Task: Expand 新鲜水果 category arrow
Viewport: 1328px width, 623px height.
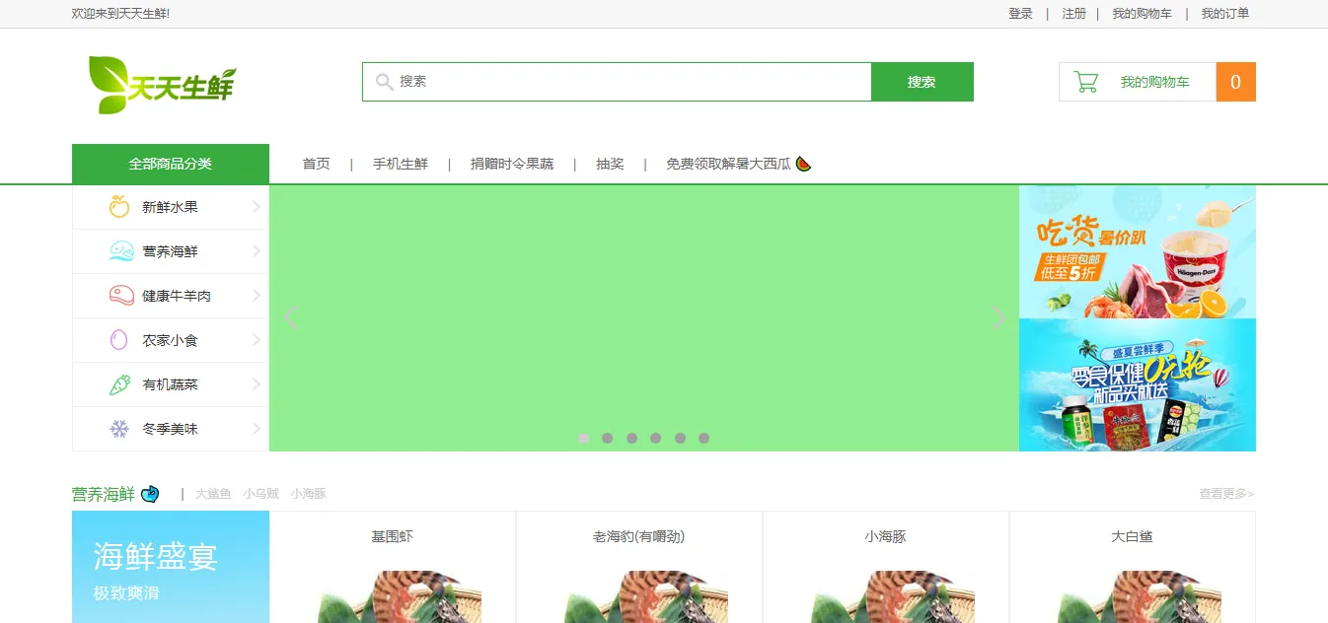Action: (x=257, y=207)
